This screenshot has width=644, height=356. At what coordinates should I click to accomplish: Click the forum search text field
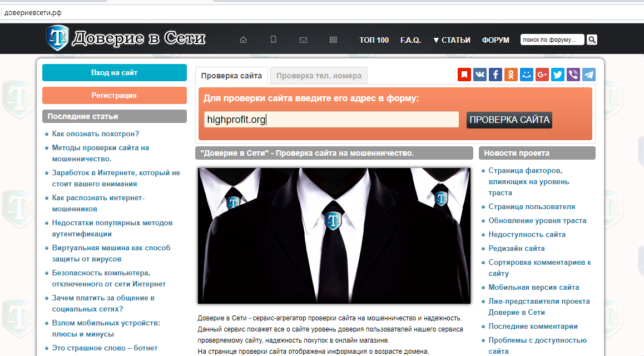[x=552, y=39]
